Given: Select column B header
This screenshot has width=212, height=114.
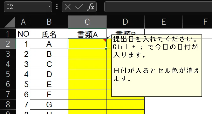Looking at the screenshot, I should point(49,22).
